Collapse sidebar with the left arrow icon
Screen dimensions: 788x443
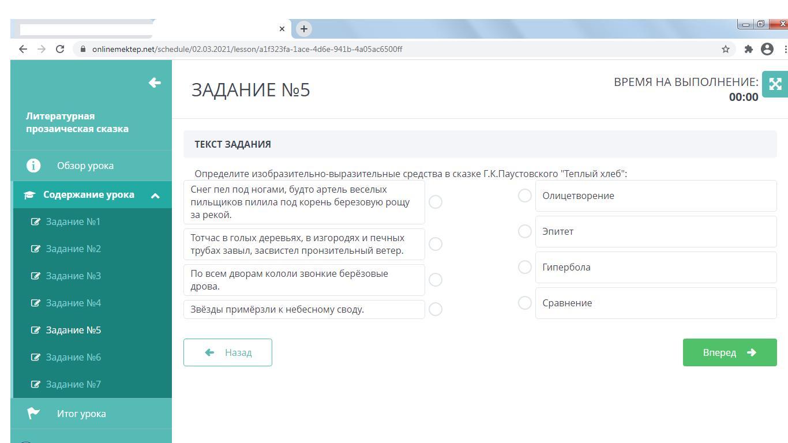pyautogui.click(x=155, y=82)
